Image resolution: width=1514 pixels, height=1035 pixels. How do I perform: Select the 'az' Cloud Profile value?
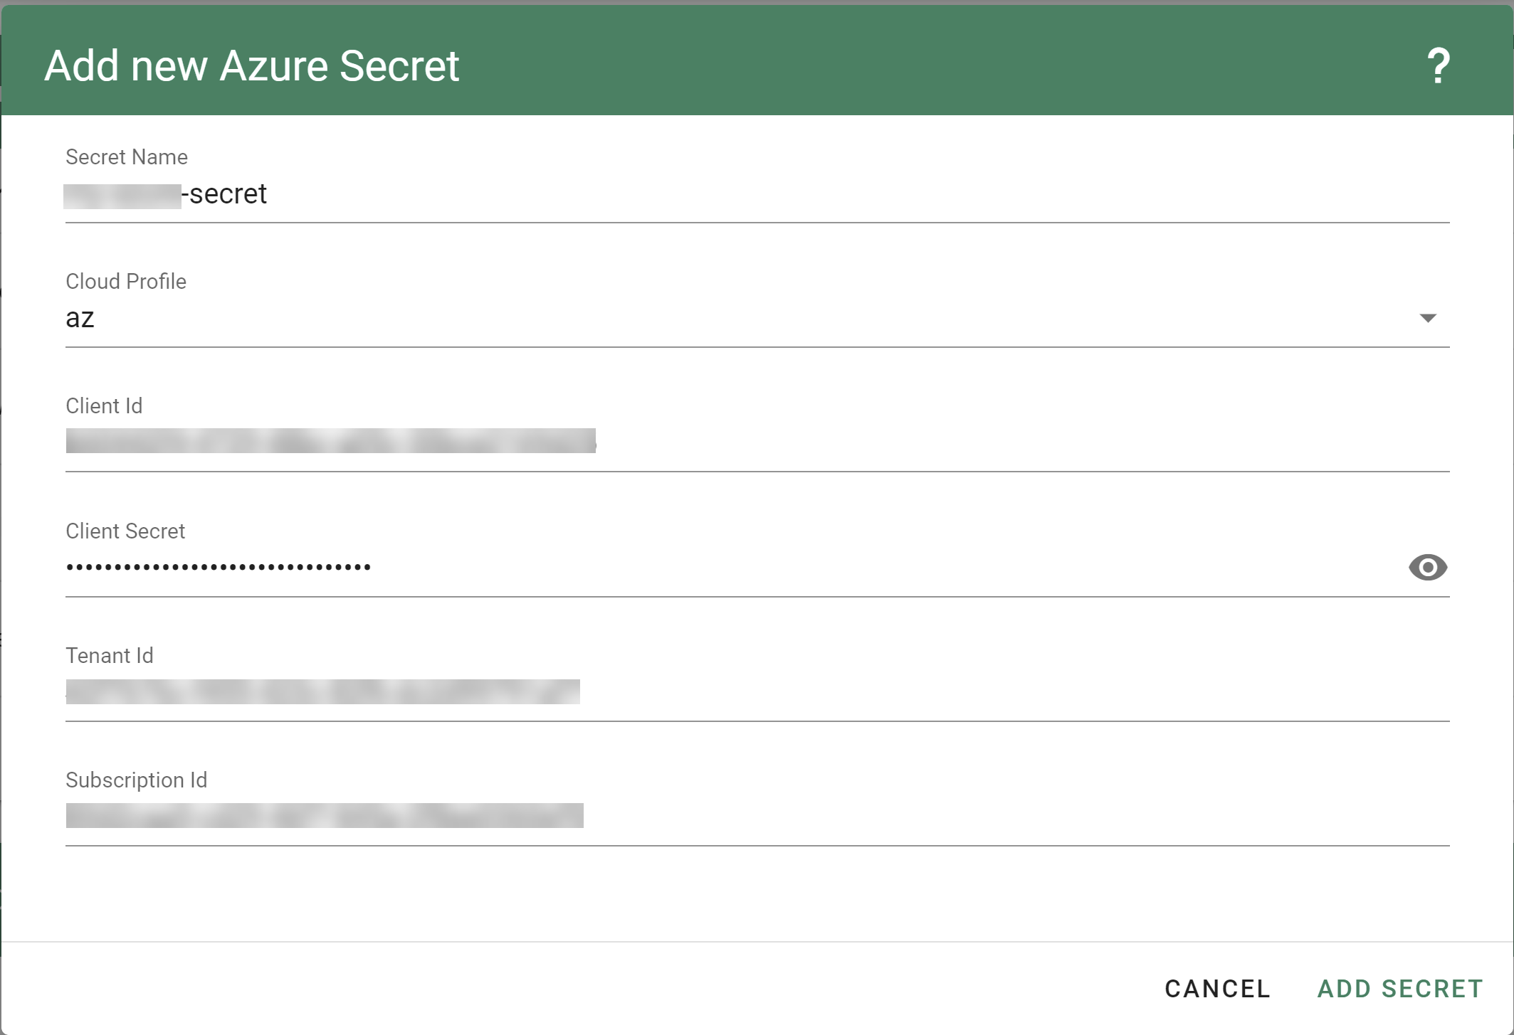tap(80, 318)
